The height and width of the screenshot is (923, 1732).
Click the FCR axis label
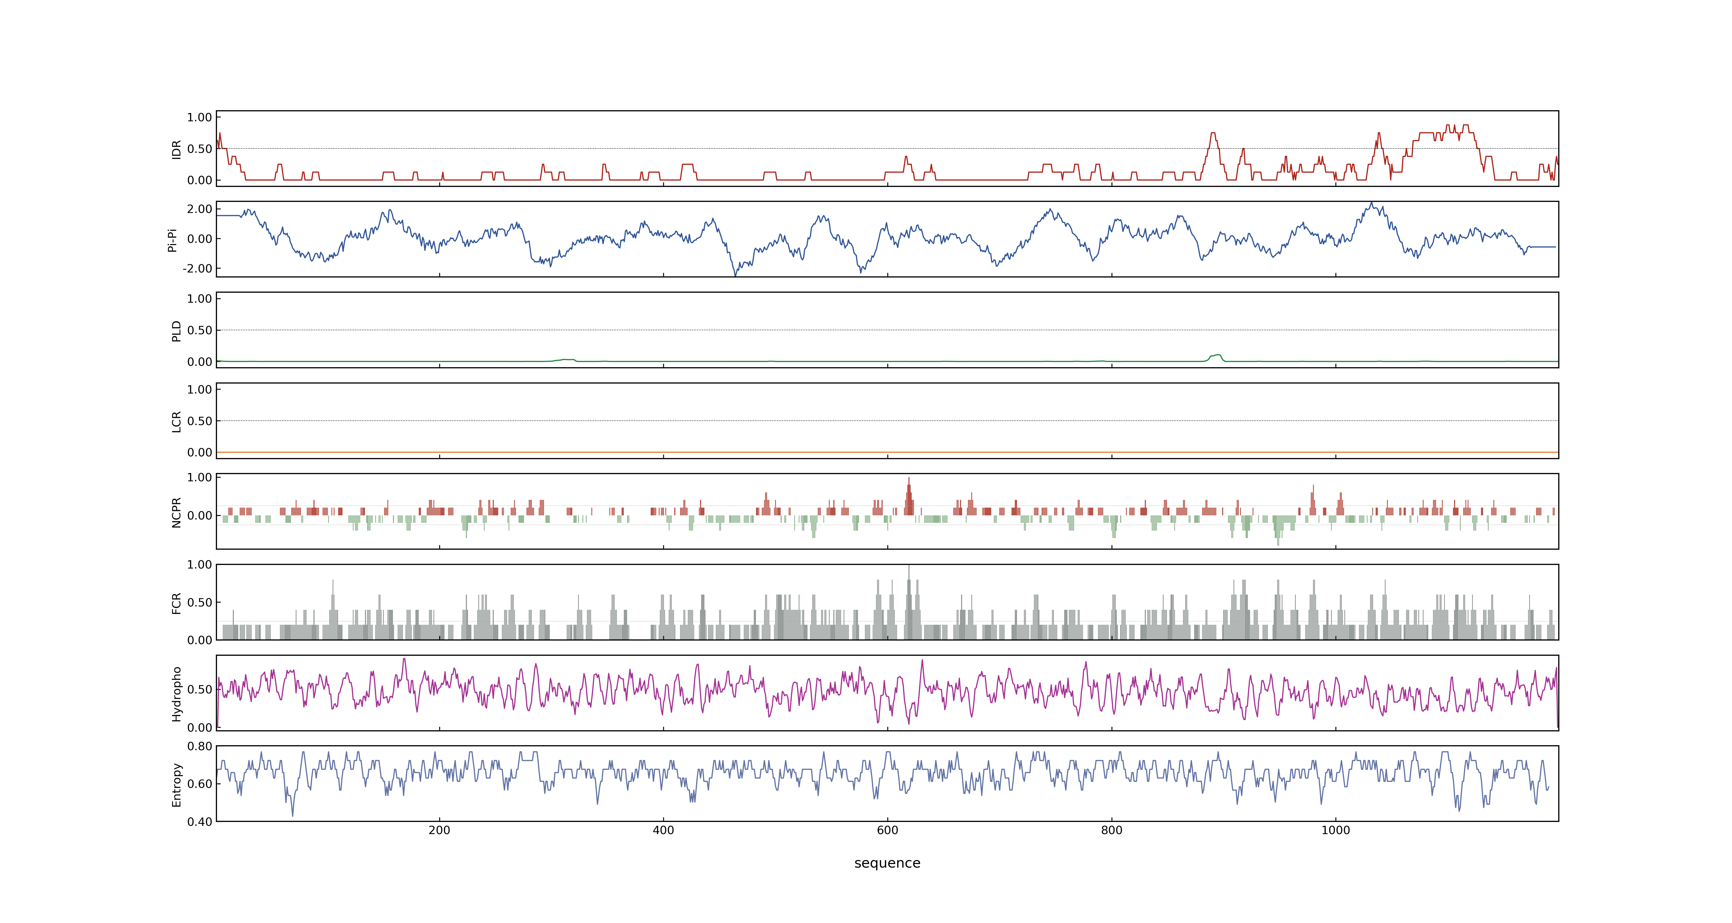(x=177, y=603)
